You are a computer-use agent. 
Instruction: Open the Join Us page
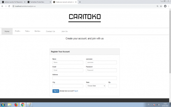65,31
